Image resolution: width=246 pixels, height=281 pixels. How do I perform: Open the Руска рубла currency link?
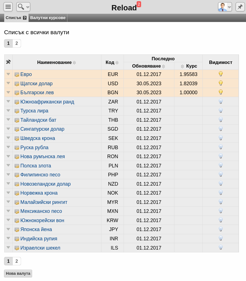pyautogui.click(x=34, y=147)
